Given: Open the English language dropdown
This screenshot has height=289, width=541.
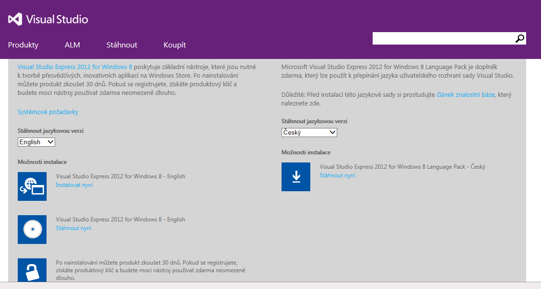Looking at the screenshot, I should [x=36, y=142].
